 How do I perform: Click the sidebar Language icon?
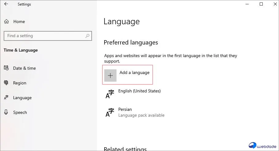coord(6,98)
